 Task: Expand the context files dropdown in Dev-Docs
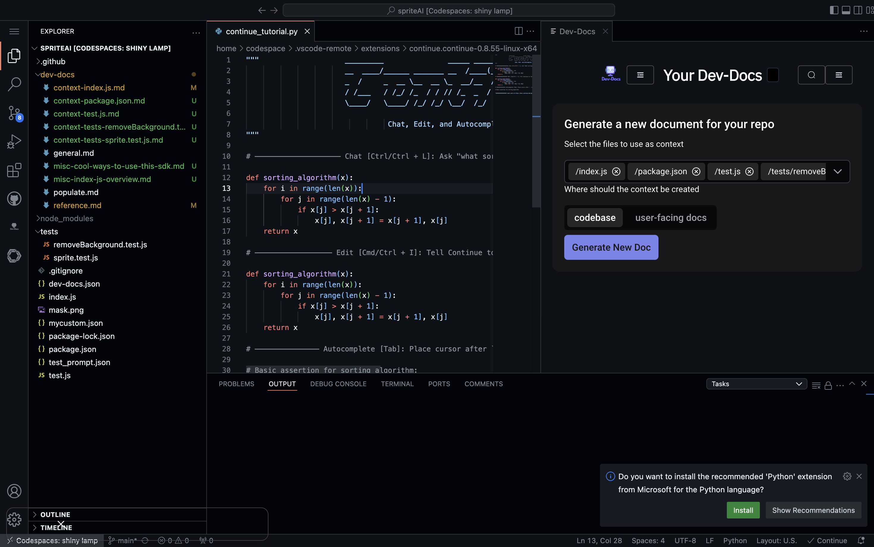point(838,171)
